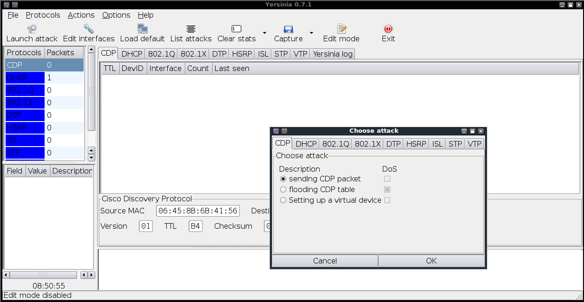Click the Clear stats icon

(x=236, y=29)
